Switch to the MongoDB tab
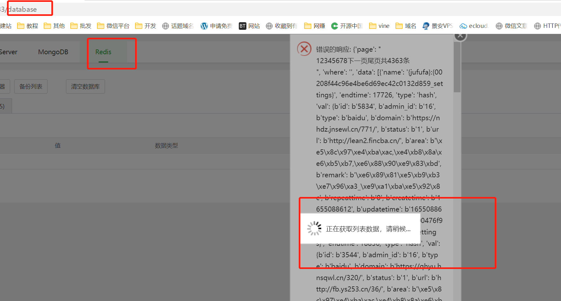Screen dimensions: 561x301 coord(53,52)
